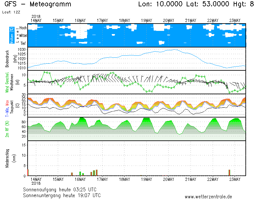
Task: Click the Lat: 53.0000 coordinate text
Action: pyautogui.click(x=202, y=4)
